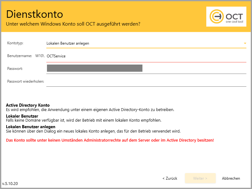Go back with the Zurück button
This screenshot has width=252, height=189.
point(170,178)
